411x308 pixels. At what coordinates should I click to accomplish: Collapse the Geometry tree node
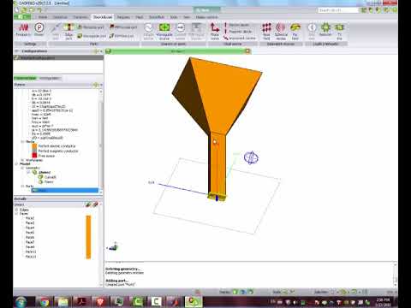coord(22,168)
